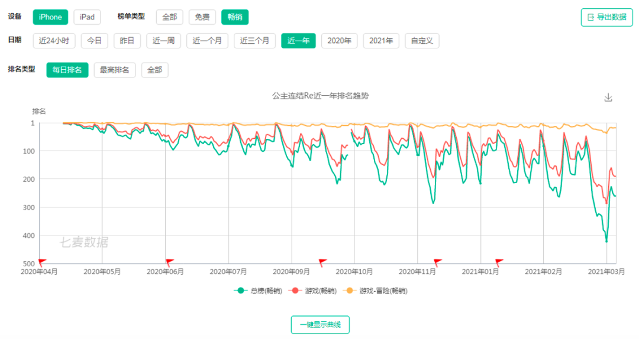The width and height of the screenshot is (639, 339).
Task: Select 2020年 date filter
Action: click(339, 41)
